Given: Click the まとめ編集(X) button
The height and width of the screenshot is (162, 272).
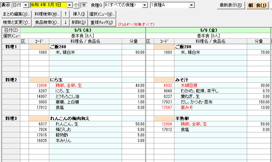Looking at the screenshot, I should pos(17,14).
